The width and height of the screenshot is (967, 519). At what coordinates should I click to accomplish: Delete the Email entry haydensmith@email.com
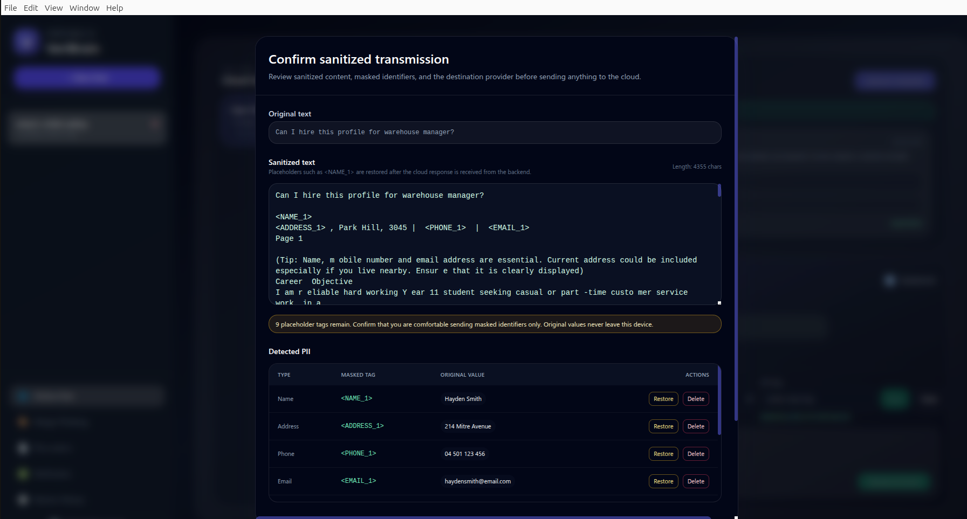point(696,481)
